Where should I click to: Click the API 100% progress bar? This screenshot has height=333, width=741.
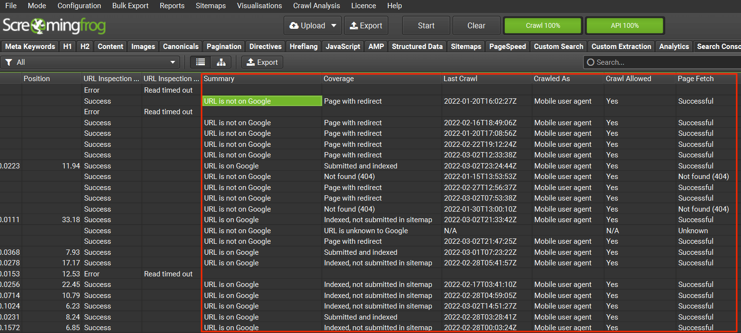coord(624,26)
